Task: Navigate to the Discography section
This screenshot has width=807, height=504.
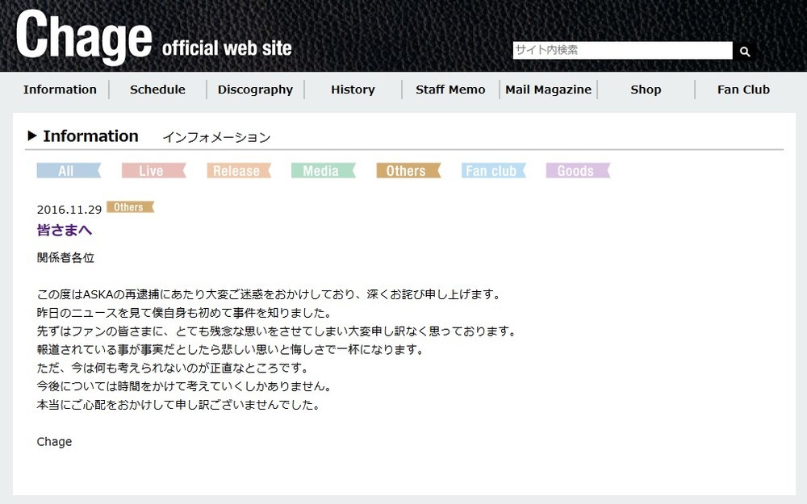Action: [255, 90]
